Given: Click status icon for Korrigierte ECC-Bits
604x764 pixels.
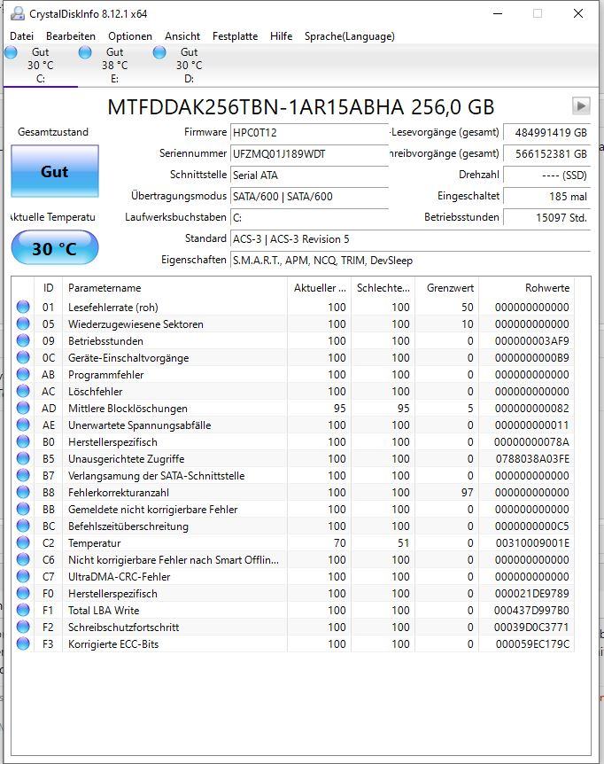Looking at the screenshot, I should pos(23,643).
